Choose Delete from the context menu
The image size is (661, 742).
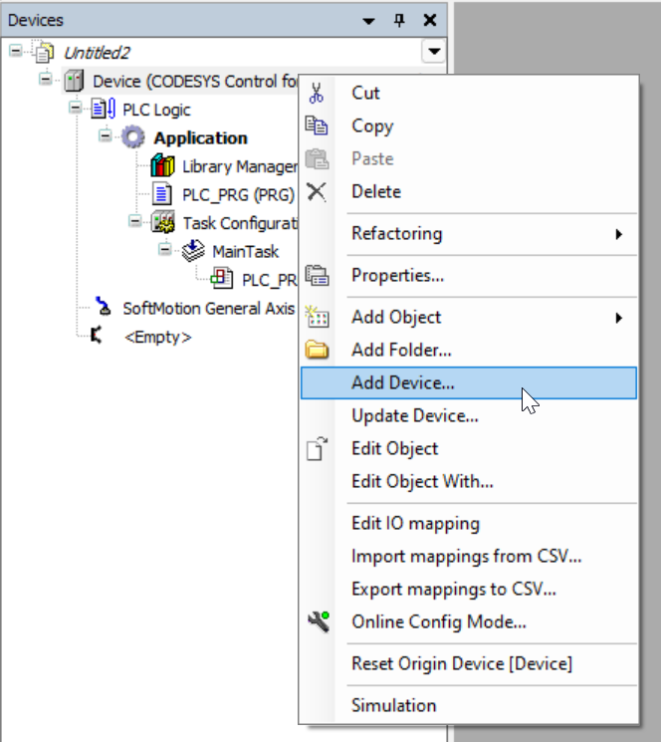click(469, 191)
